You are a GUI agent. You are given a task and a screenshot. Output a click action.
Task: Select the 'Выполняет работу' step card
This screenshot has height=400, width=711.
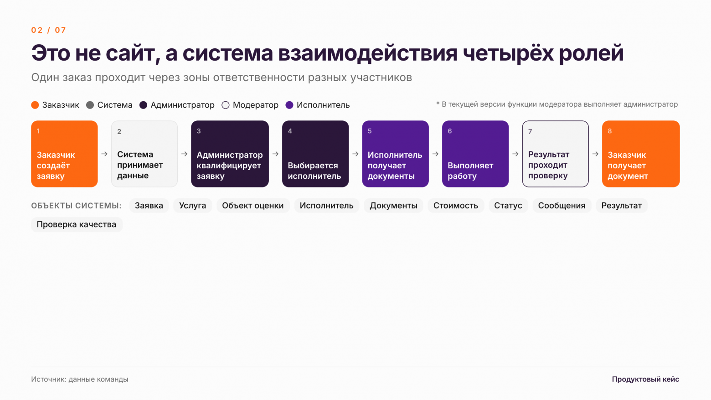[475, 154]
